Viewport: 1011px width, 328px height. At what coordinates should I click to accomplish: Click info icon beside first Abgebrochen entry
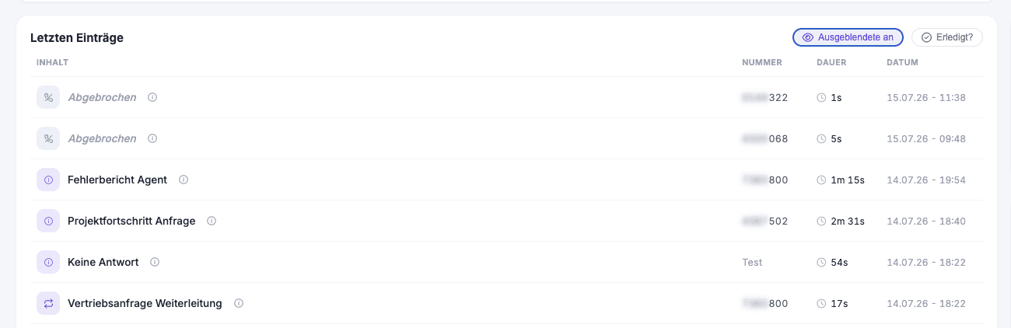(152, 97)
